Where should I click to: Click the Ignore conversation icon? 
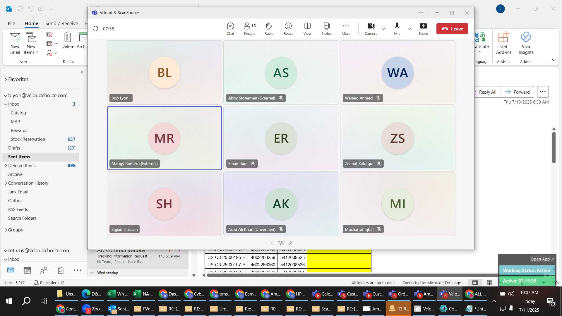pos(49,35)
